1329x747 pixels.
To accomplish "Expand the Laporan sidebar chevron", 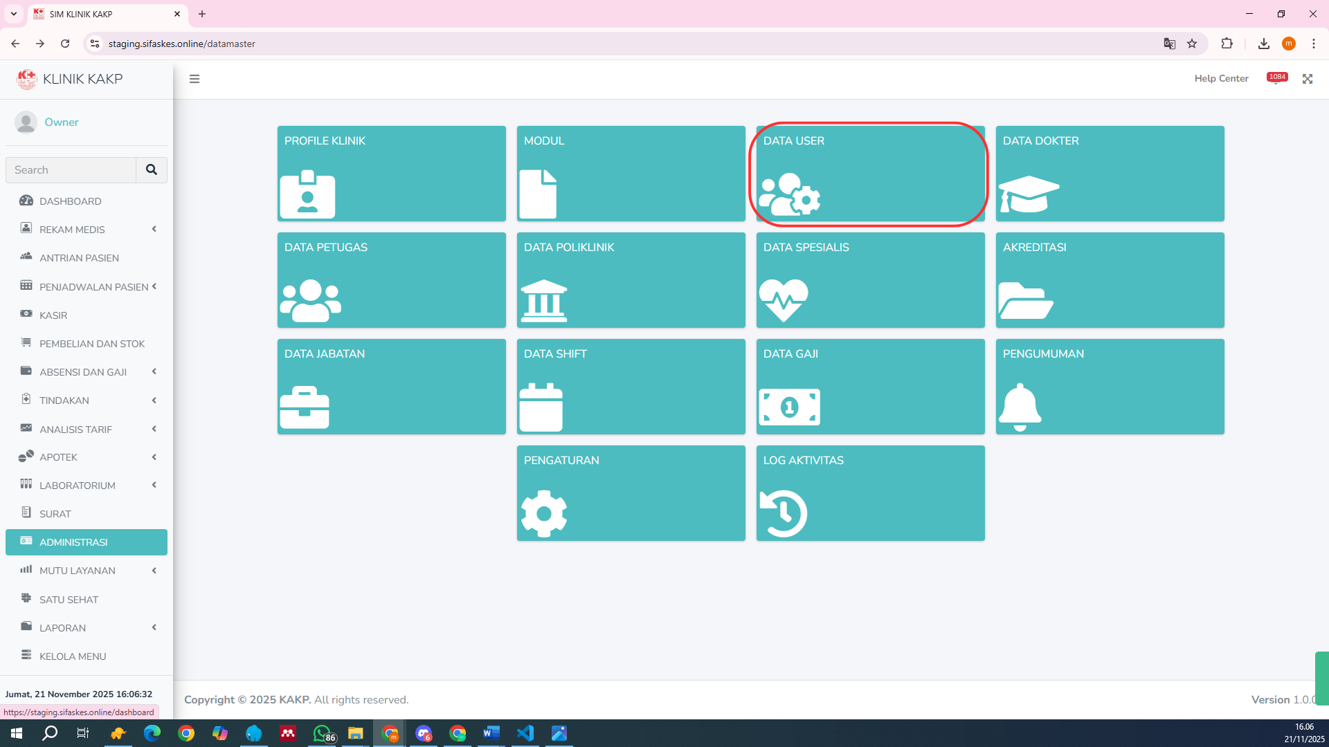I will (x=154, y=627).
